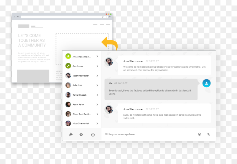Expand Admin user row chevron
237x164 pixels.
click(x=97, y=66)
